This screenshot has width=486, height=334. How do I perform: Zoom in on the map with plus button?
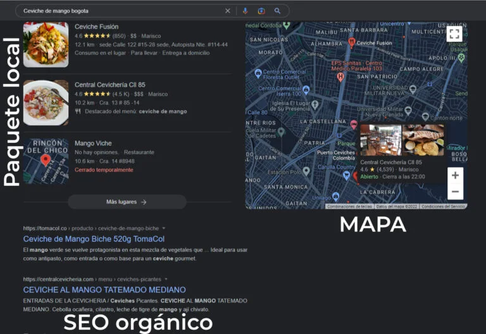pyautogui.click(x=455, y=176)
